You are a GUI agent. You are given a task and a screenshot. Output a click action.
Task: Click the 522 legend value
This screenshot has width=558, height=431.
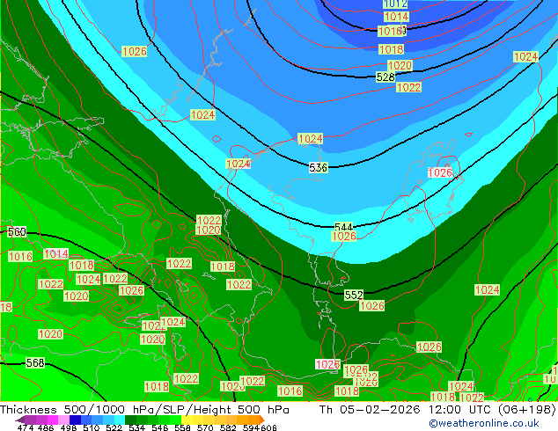coord(114,427)
